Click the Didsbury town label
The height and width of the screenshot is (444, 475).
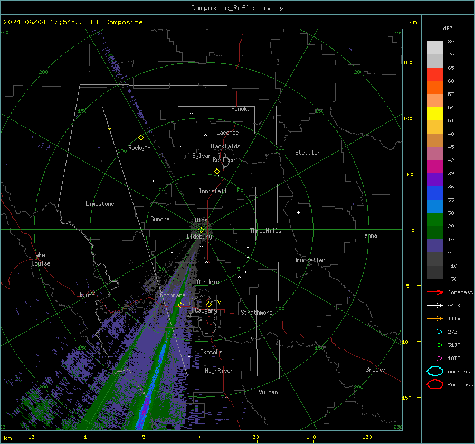point(199,237)
